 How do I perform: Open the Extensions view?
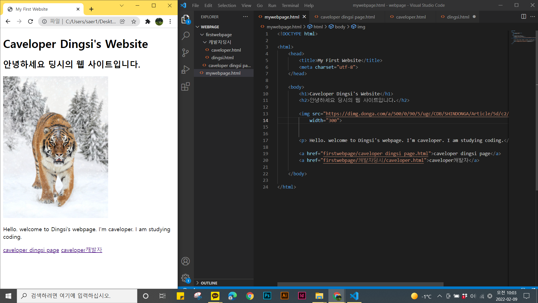pyautogui.click(x=185, y=86)
